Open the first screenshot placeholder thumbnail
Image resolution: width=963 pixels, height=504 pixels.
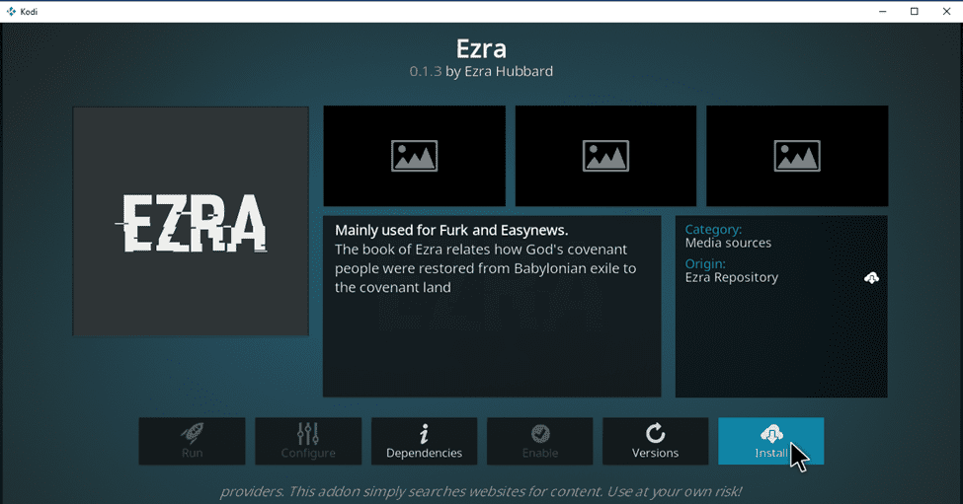415,156
